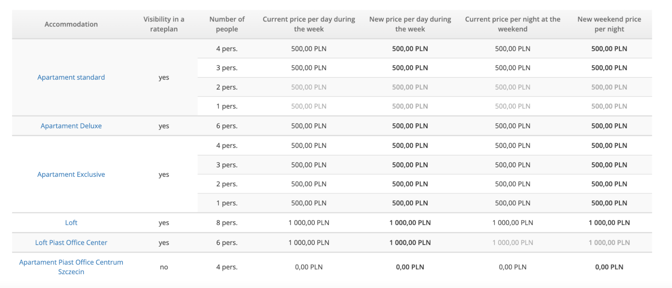Click the 'no' visibility value for Piast Centrum
This screenshot has width=672, height=288.
(x=164, y=267)
